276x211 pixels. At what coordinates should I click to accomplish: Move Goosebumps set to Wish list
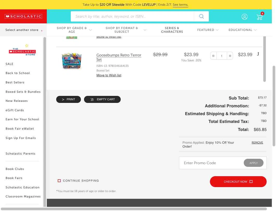click(109, 75)
